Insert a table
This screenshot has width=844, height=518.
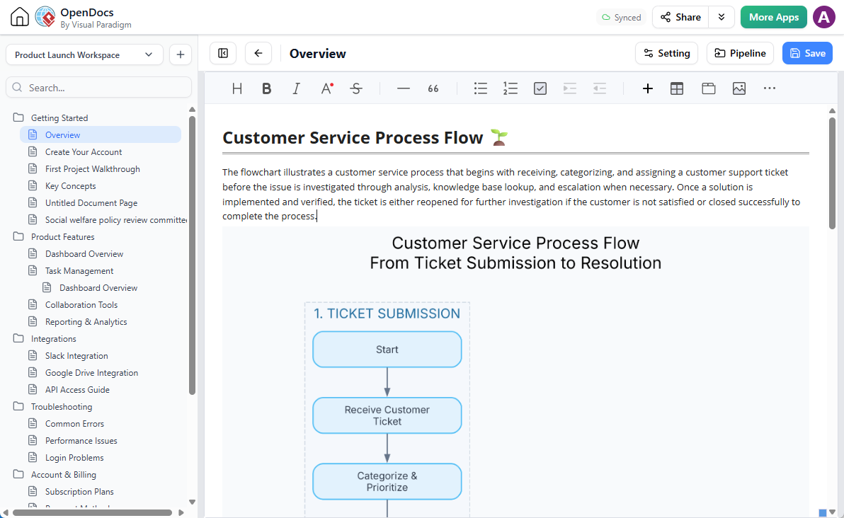(x=677, y=88)
